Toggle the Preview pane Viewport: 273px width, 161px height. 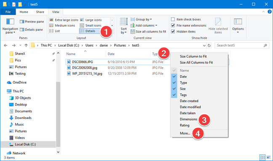pyautogui.click(x=32, y=21)
